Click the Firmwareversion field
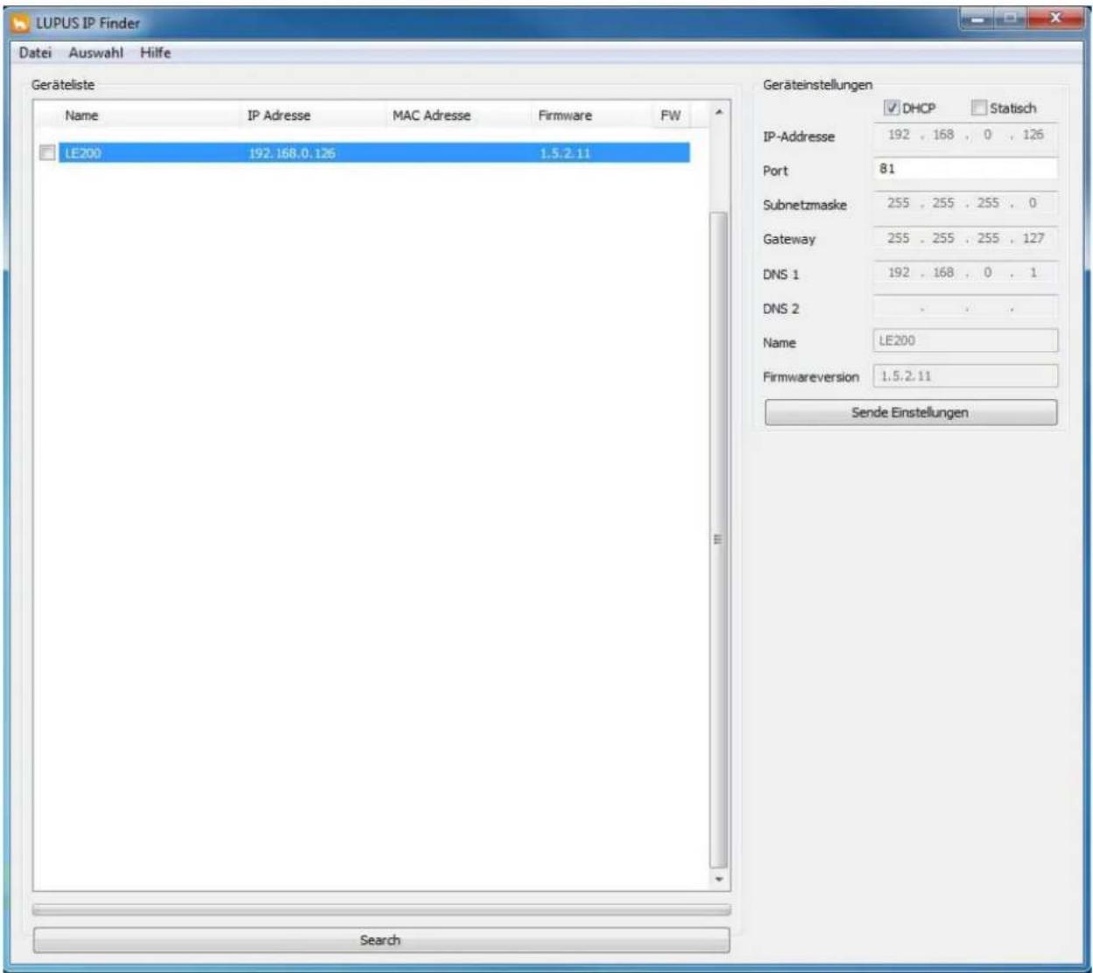The height and width of the screenshot is (973, 1093). (965, 375)
